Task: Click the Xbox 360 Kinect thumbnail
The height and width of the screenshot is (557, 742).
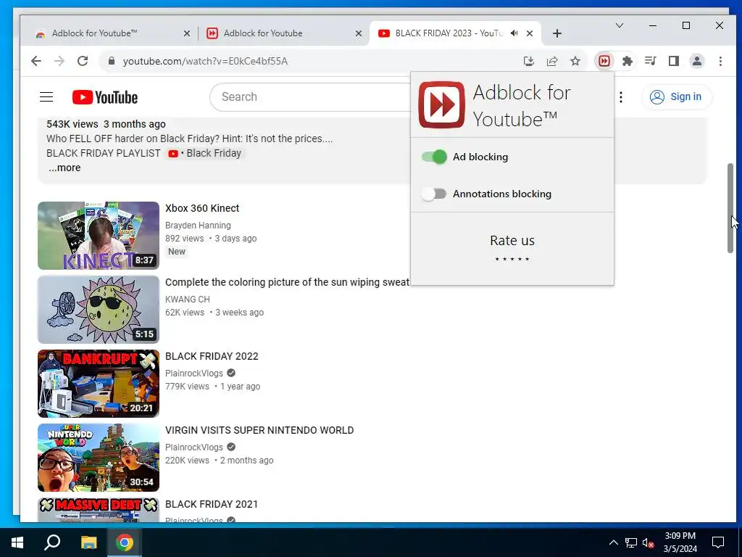Action: click(x=99, y=236)
